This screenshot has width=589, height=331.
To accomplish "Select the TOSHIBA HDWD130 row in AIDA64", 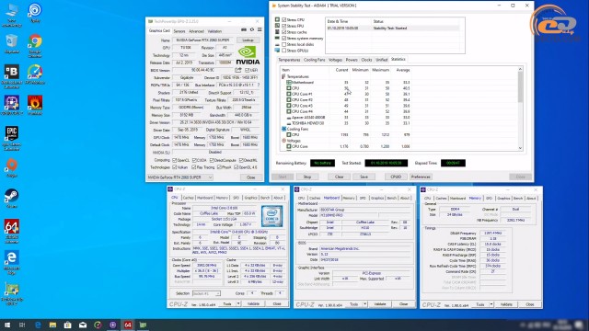I will point(346,123).
